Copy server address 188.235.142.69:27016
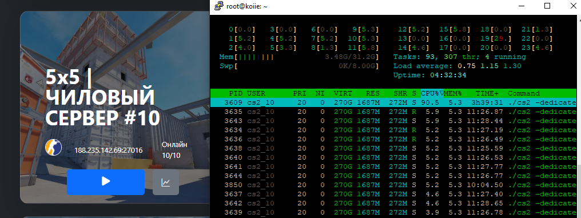The height and width of the screenshot is (218, 581). pyautogui.click(x=109, y=151)
